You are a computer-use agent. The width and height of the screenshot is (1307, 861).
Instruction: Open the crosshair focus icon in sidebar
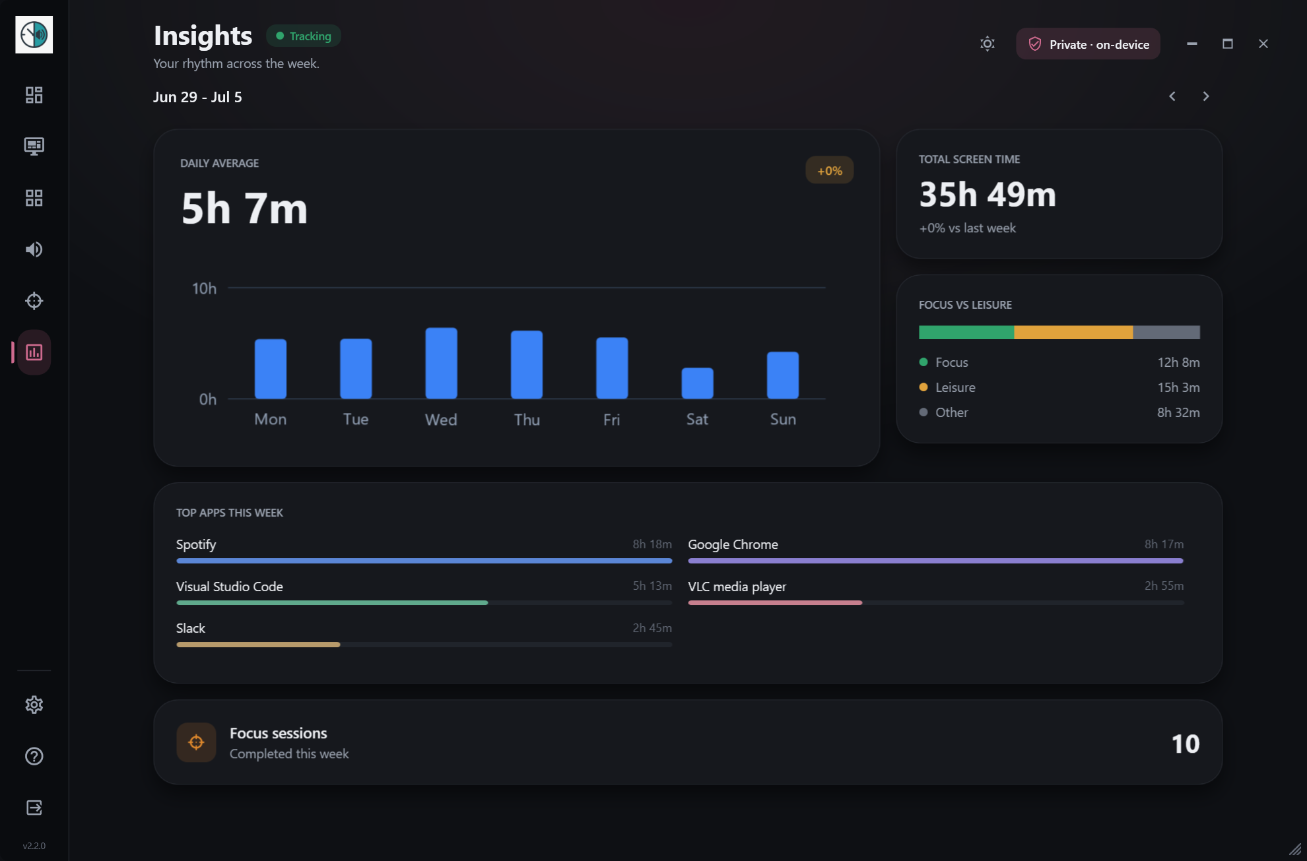point(34,301)
